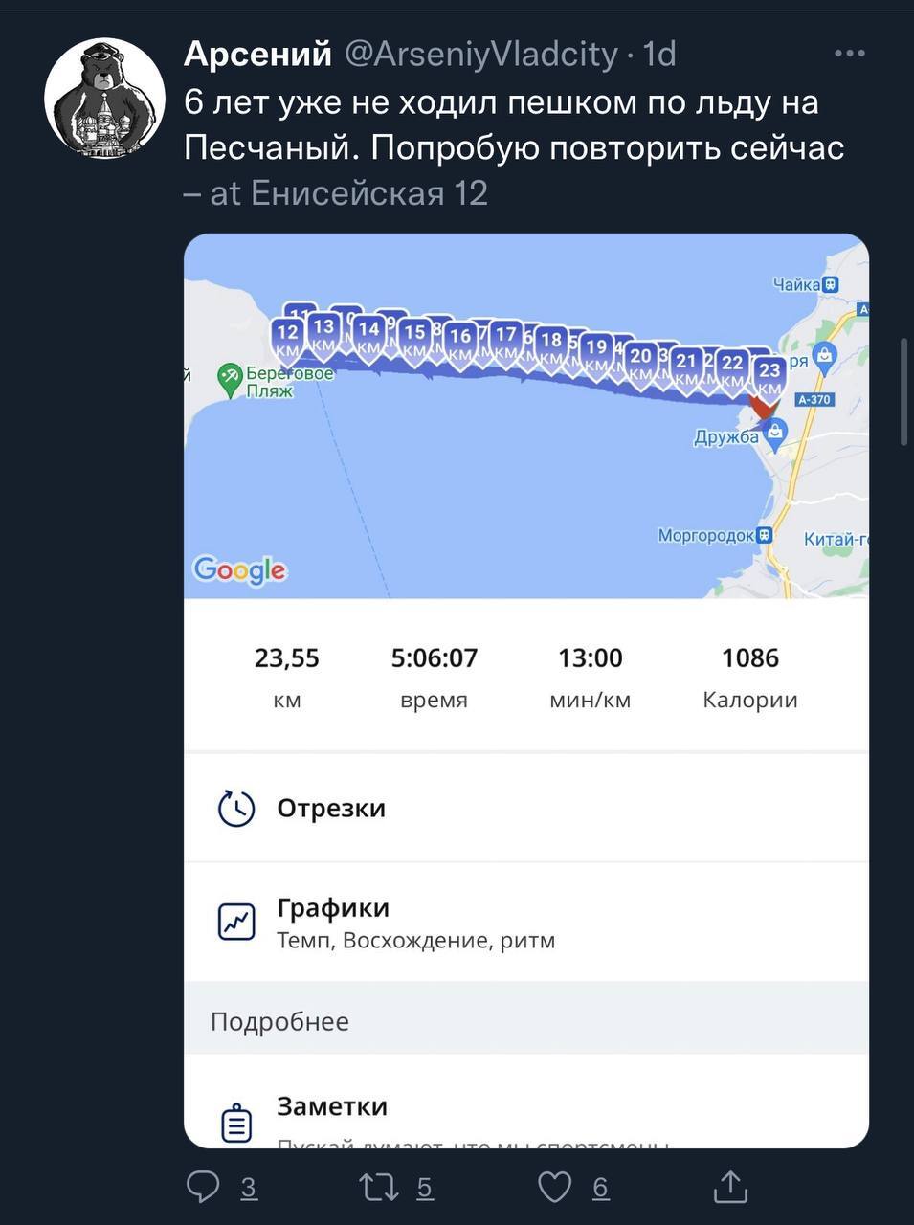914x1225 pixels.
Task: Click the Арсений display name
Action: tap(257, 54)
